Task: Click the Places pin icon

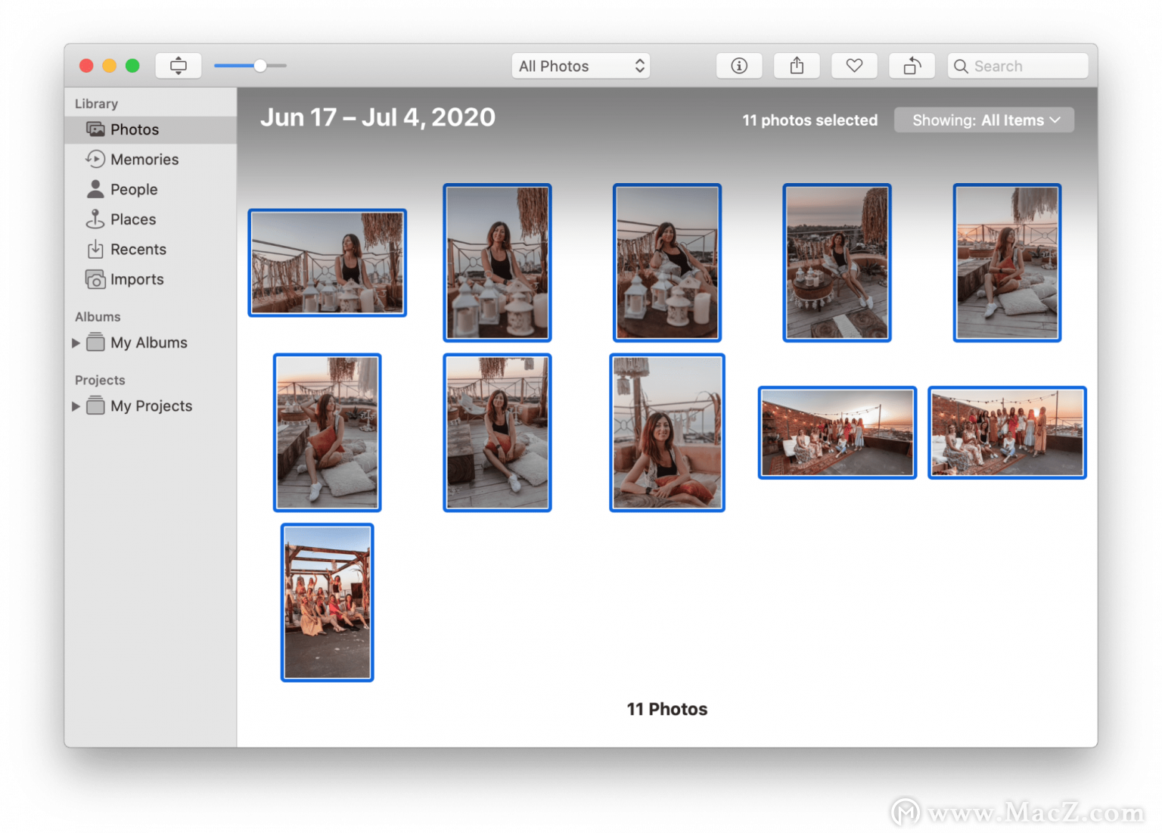Action: coord(95,219)
